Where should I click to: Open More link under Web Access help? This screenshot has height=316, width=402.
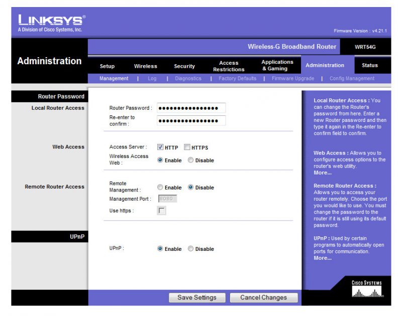pyautogui.click(x=323, y=173)
